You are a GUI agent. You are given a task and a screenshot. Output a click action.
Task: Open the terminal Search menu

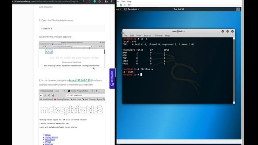(x=147, y=35)
